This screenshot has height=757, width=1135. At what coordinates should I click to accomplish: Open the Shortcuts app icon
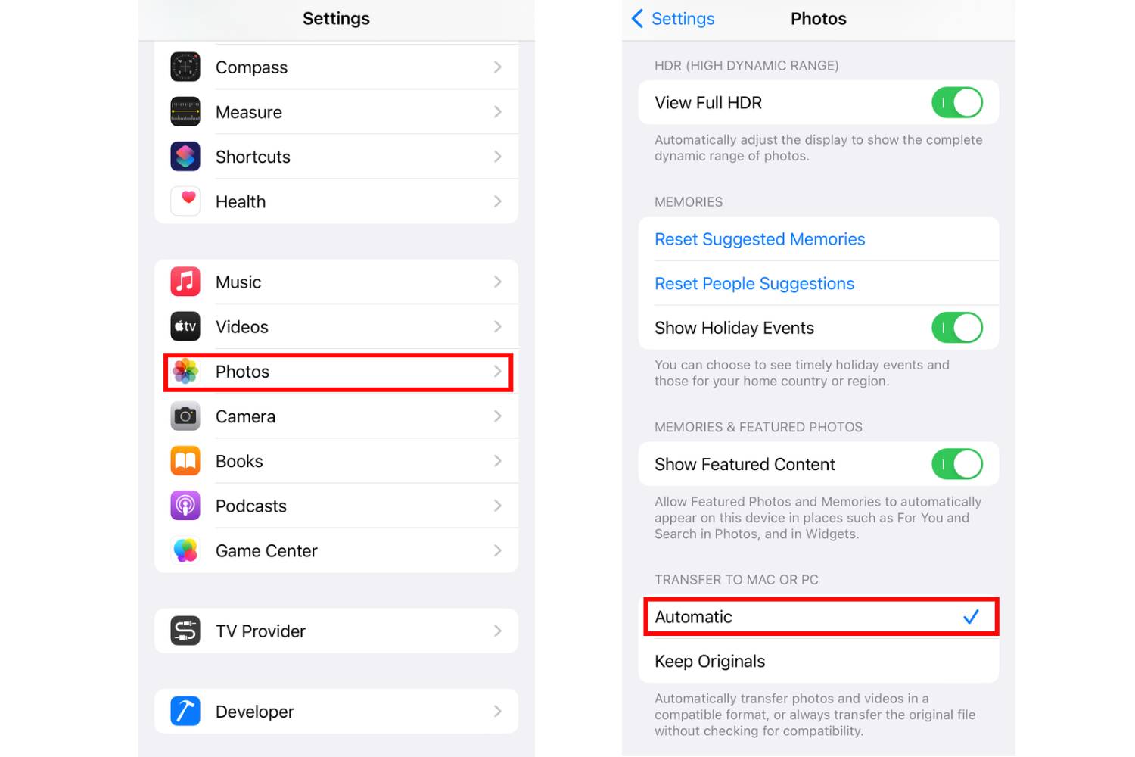185,157
